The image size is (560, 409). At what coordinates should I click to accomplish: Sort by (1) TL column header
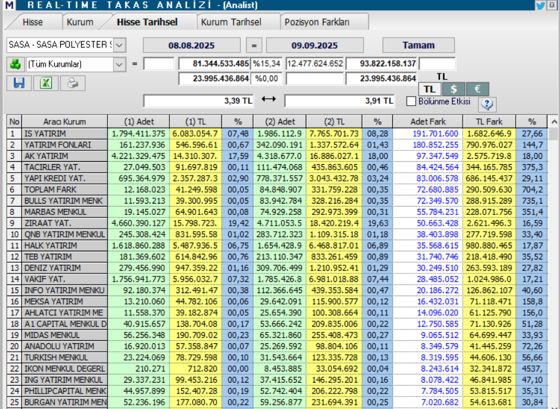coord(196,122)
